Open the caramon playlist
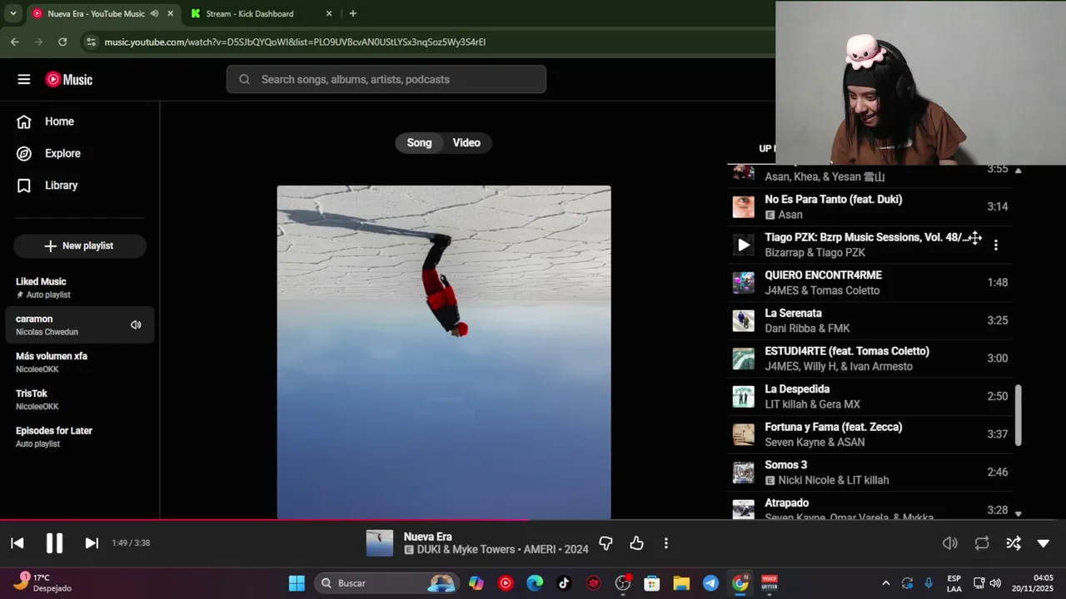The width and height of the screenshot is (1066, 599). pos(79,324)
